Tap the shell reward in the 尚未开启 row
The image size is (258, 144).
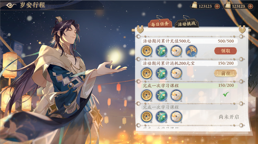point(176,117)
